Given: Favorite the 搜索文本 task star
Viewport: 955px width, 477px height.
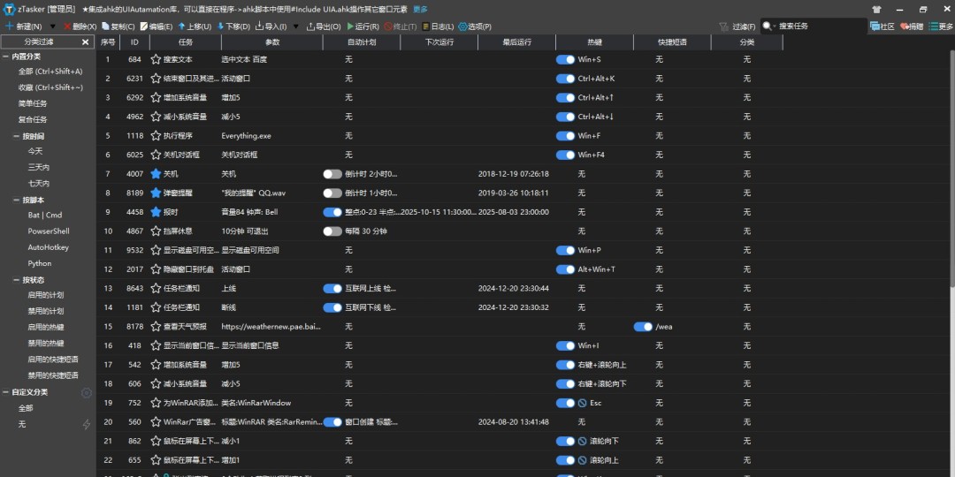Looking at the screenshot, I should click(x=156, y=60).
